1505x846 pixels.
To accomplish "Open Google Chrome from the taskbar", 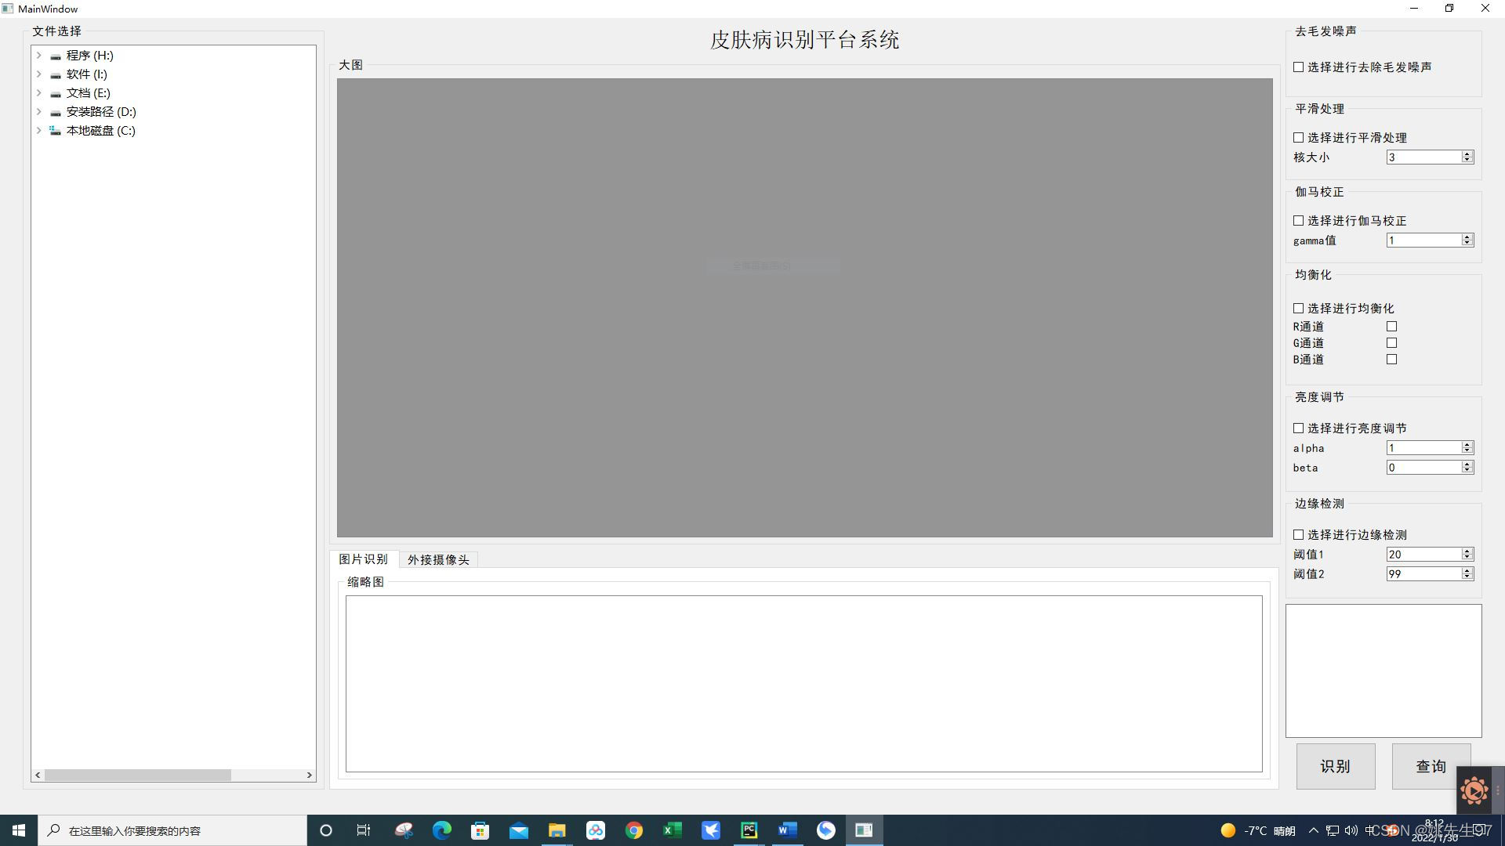I will (x=633, y=830).
